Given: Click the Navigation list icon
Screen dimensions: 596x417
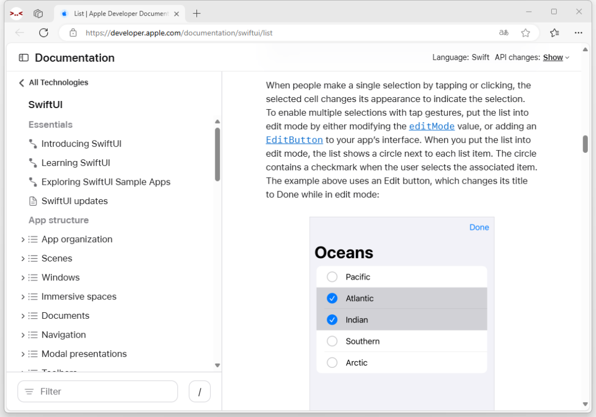Looking at the screenshot, I should click(33, 335).
